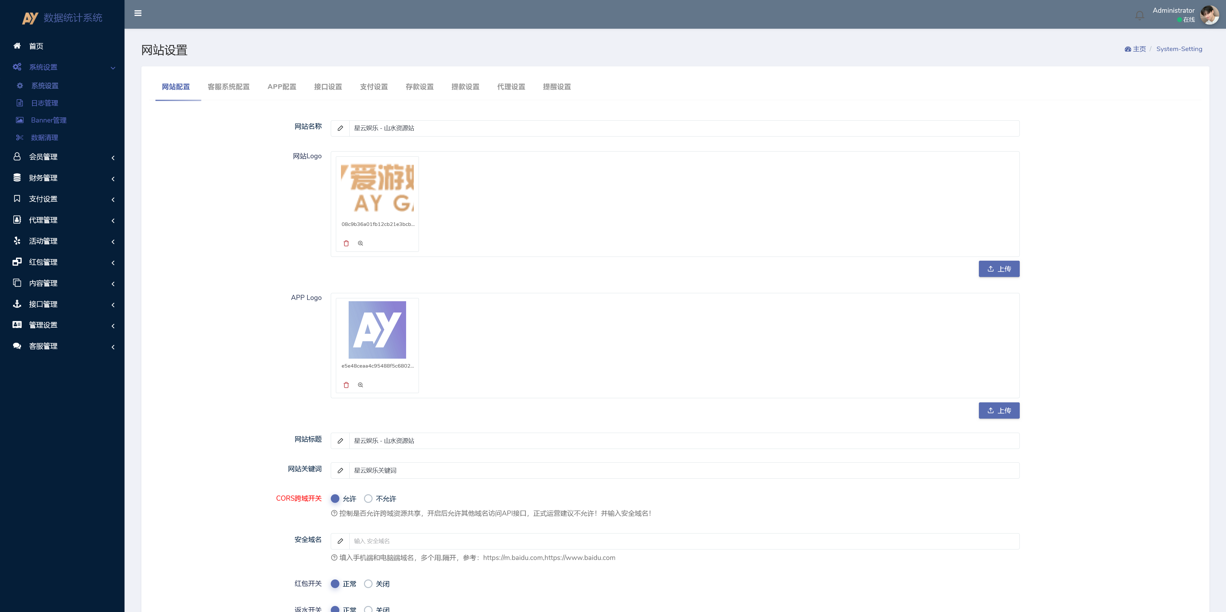
Task: Toggle sidebar with hamburger menu icon
Action: click(138, 13)
